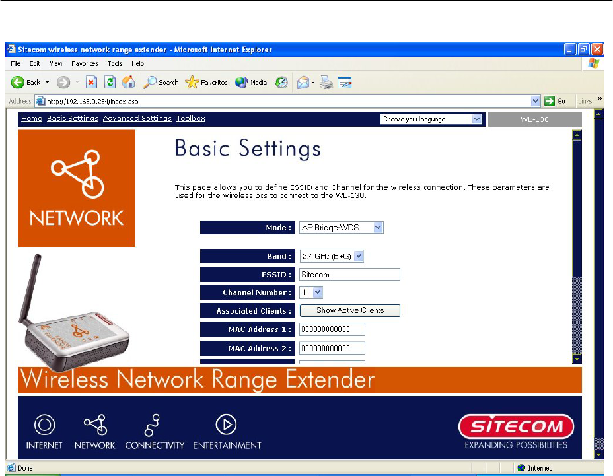
Task: Open the Tools menu
Action: [x=115, y=63]
